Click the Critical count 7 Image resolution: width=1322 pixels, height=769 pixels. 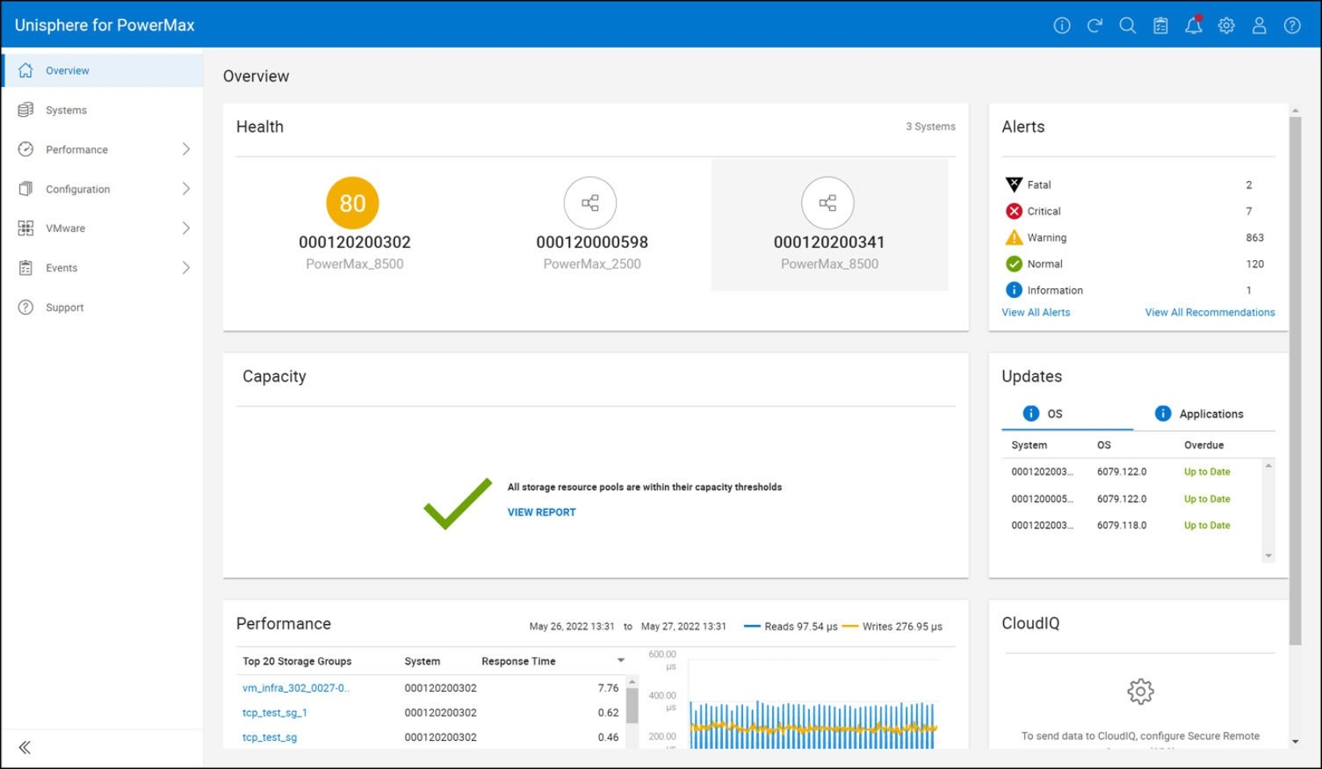pos(1249,211)
